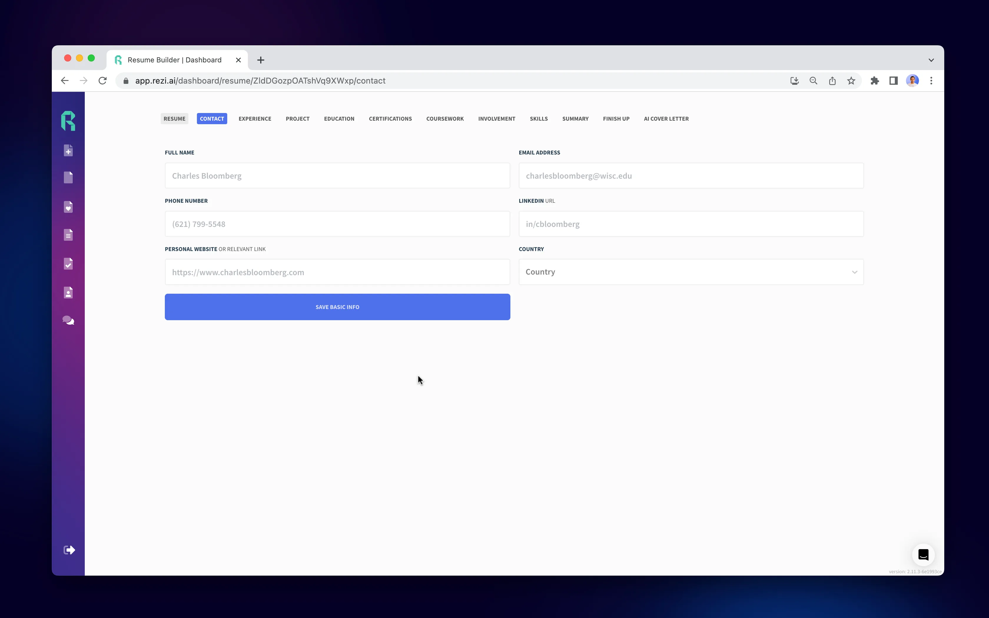
Task: Navigate back using browser back arrow
Action: pos(64,80)
